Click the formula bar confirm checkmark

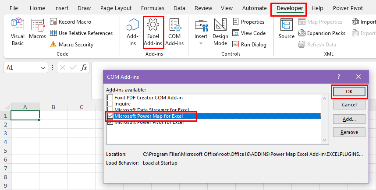pyautogui.click(x=73, y=68)
